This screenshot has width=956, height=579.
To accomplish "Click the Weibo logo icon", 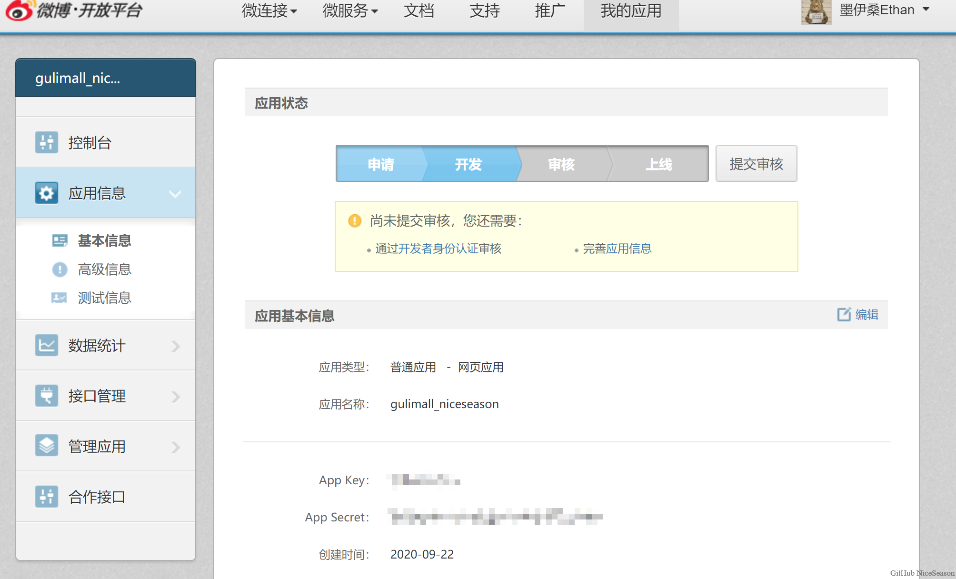I will click(x=20, y=10).
